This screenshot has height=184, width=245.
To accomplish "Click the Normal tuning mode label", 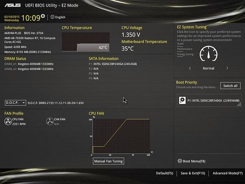I will (x=208, y=68).
